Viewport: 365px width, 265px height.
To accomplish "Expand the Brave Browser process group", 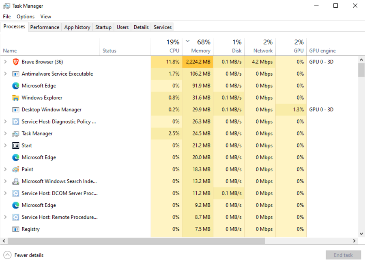I will pos(5,62).
